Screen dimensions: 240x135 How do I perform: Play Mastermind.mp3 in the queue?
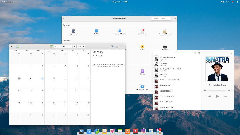click(177, 92)
